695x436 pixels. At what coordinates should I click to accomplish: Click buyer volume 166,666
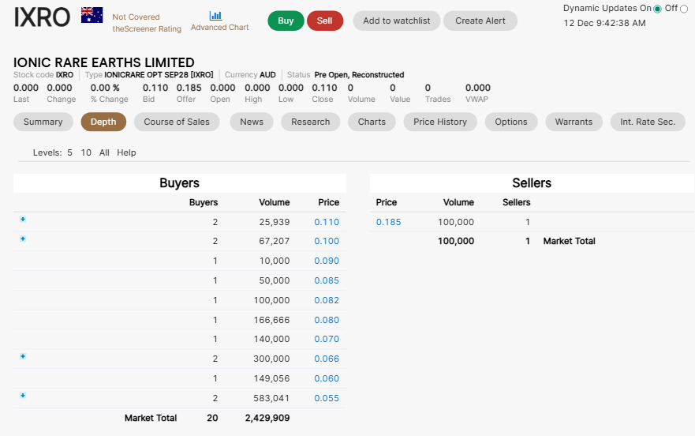[x=271, y=320]
